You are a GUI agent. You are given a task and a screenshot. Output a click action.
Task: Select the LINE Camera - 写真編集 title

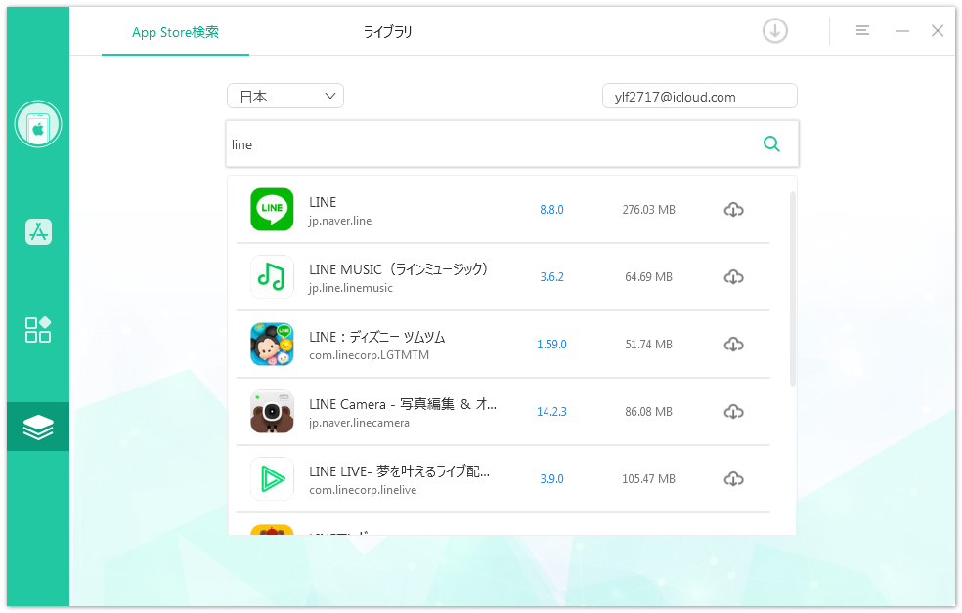403,404
